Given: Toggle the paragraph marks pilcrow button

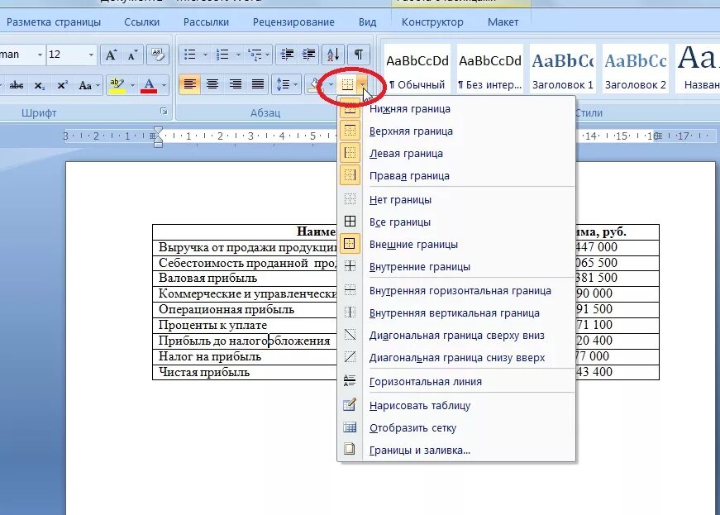Looking at the screenshot, I should [x=359, y=55].
